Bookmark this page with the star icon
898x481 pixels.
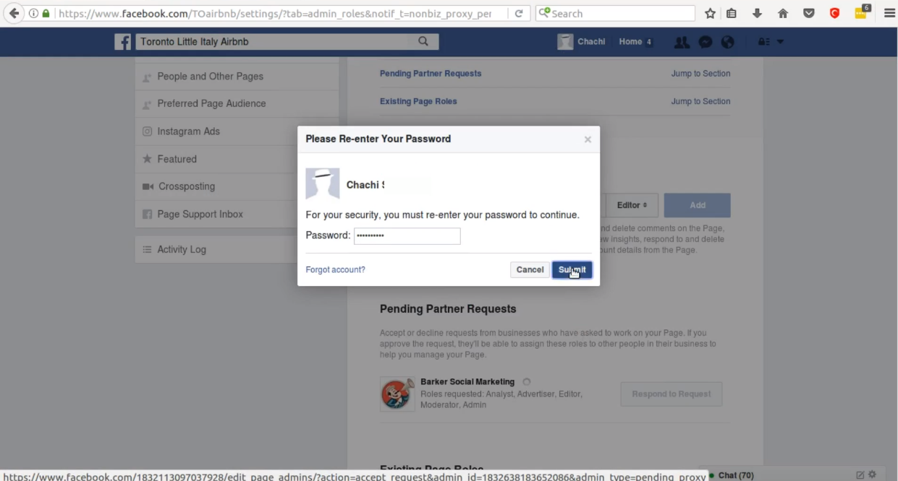coord(710,13)
